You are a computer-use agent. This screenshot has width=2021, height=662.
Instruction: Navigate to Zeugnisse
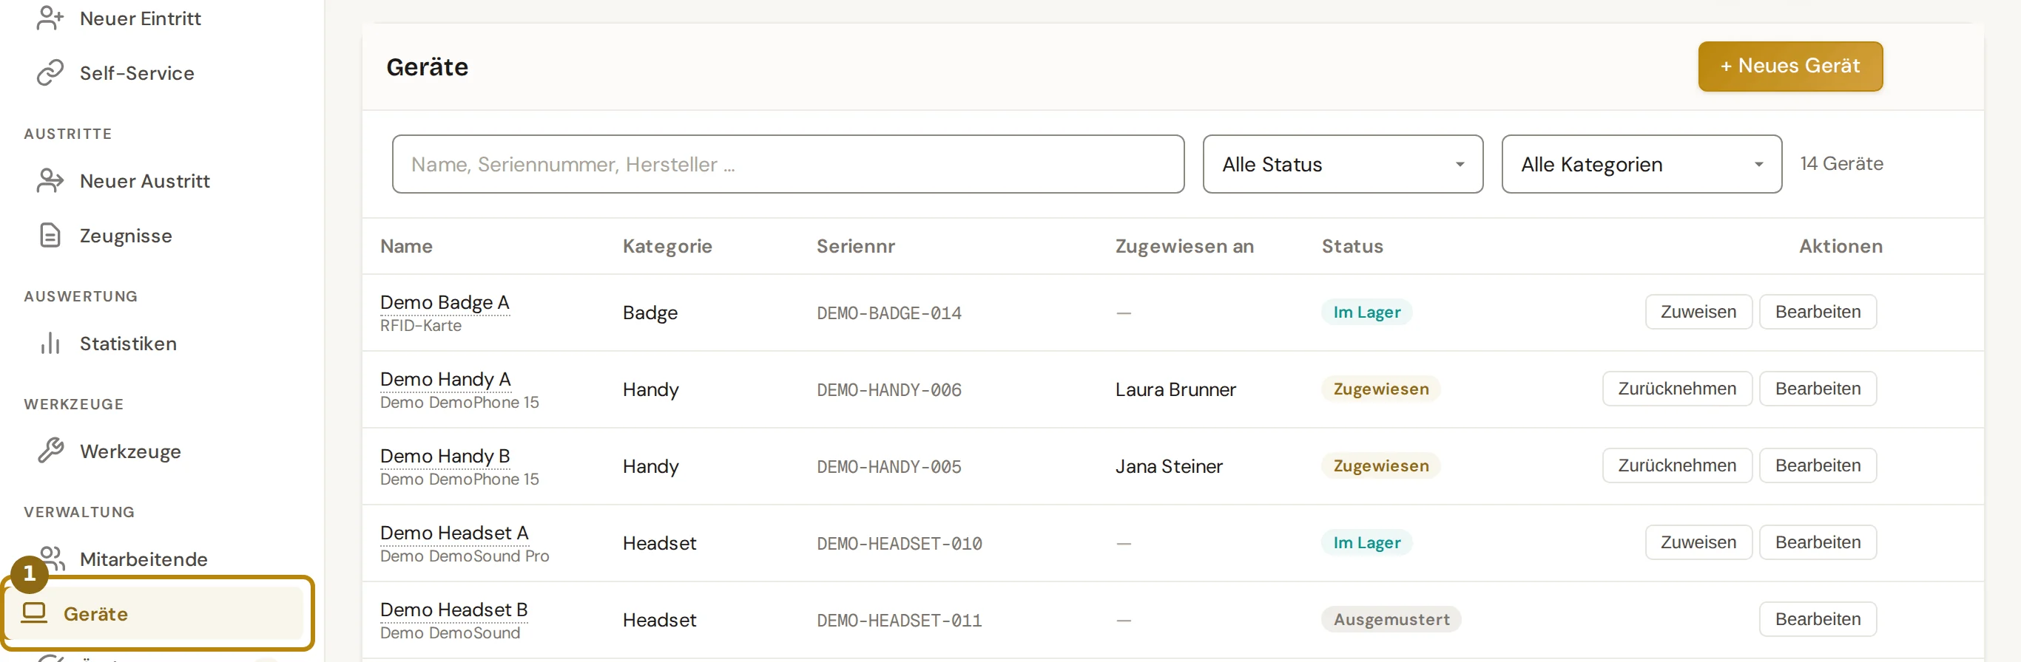click(x=126, y=235)
